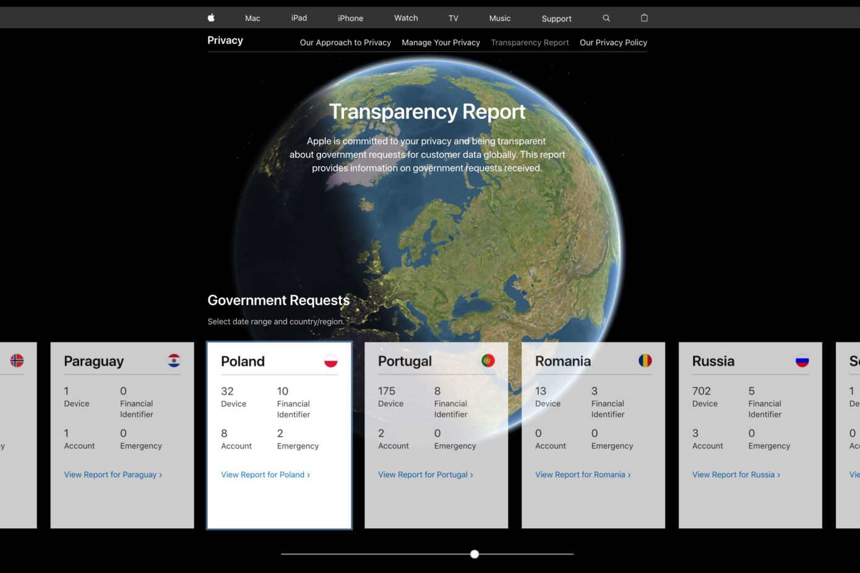Expand the View Report for Portugal chevron
Image resolution: width=860 pixels, height=573 pixels.
point(471,475)
